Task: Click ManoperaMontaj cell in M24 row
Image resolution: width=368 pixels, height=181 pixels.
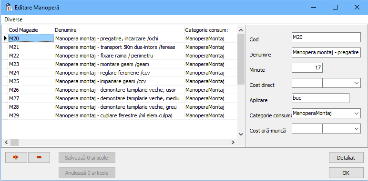Action: 211,73
